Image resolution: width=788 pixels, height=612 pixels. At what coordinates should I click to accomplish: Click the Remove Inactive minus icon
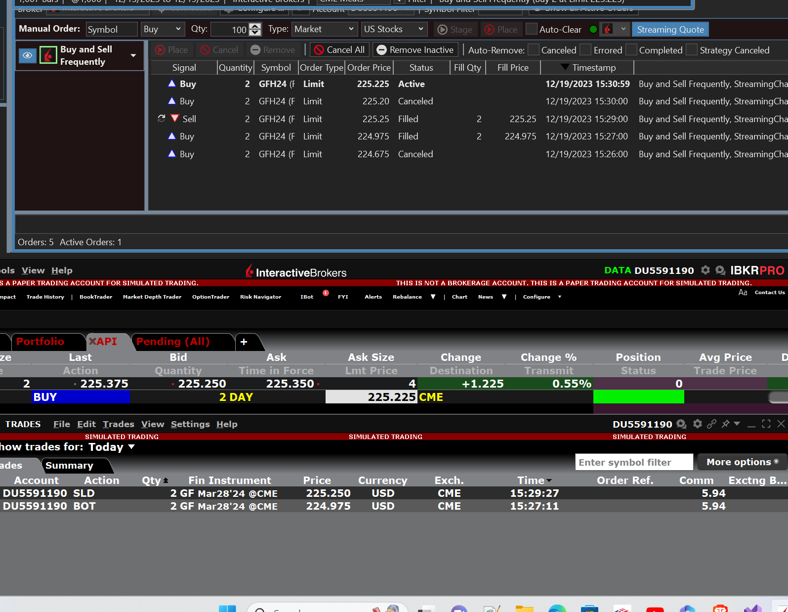coord(381,50)
